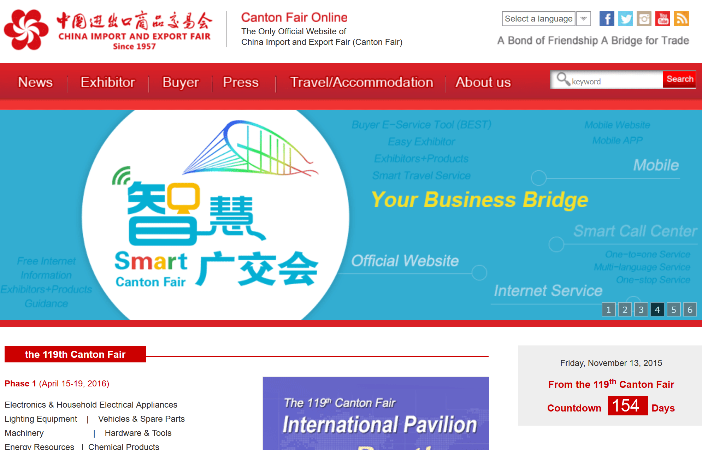Click the Buyer E-Service Tool (BEST) text

[421, 125]
